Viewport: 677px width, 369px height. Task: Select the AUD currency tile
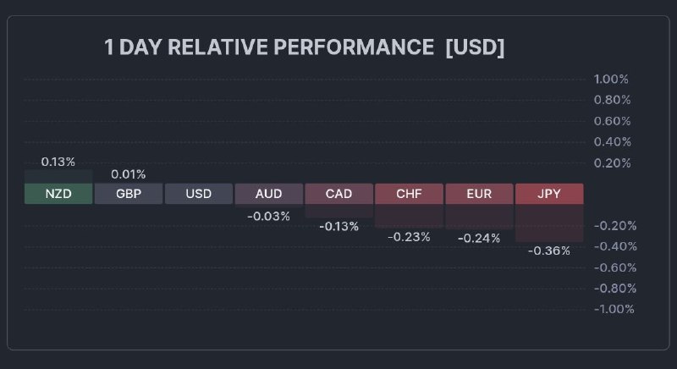(268, 194)
